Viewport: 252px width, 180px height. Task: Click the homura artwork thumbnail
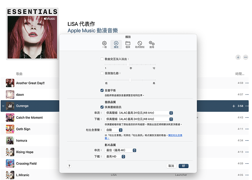(10, 141)
